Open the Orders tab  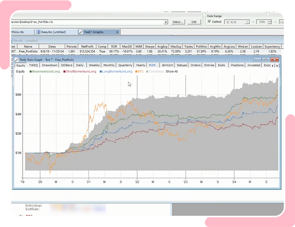click(x=195, y=65)
